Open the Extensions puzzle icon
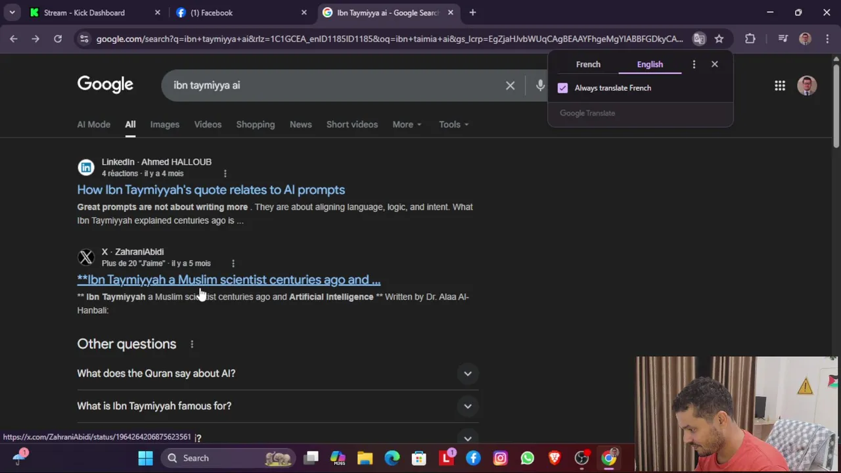This screenshot has width=841, height=473. tap(750, 39)
